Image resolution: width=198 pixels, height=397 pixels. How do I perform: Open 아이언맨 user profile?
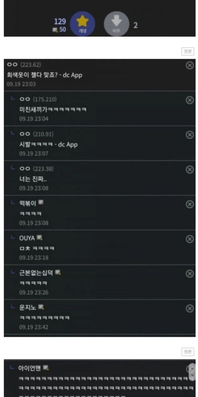[29, 368]
